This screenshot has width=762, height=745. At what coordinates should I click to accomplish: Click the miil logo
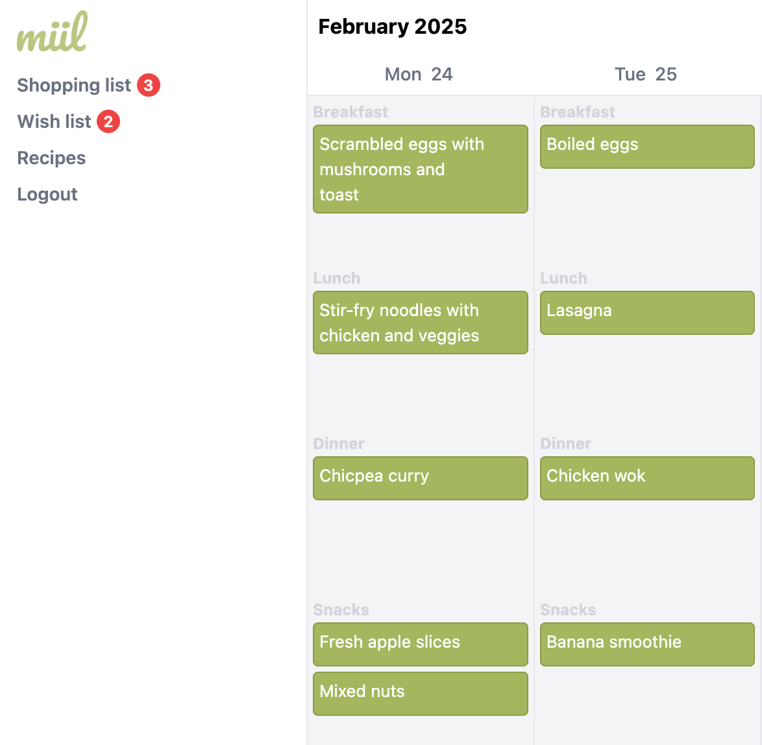pyautogui.click(x=52, y=32)
